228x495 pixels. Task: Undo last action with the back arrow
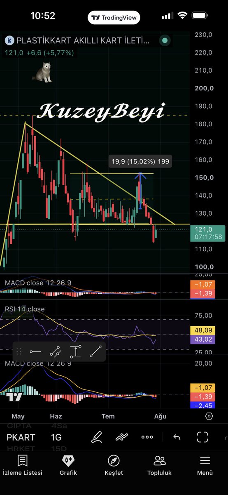[177, 437]
